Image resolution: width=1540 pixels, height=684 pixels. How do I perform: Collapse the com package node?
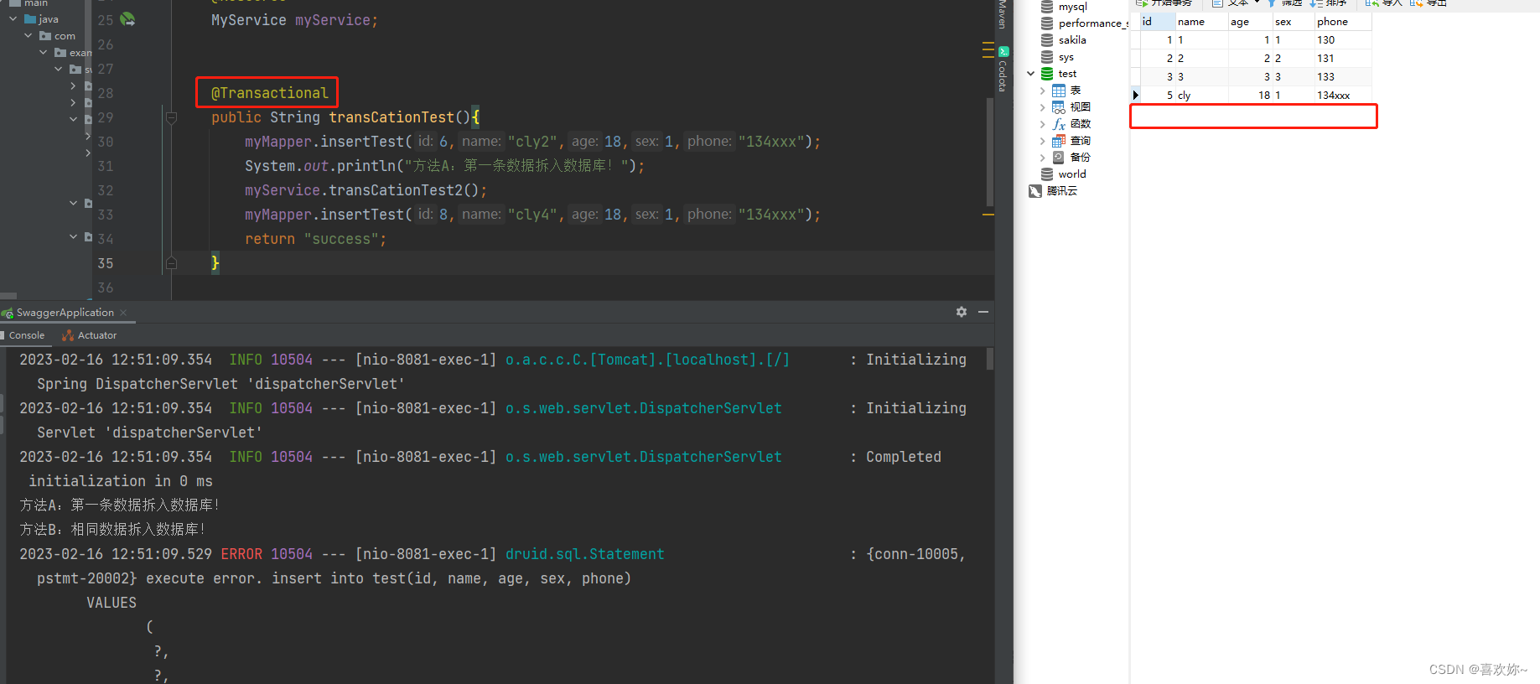coord(29,35)
